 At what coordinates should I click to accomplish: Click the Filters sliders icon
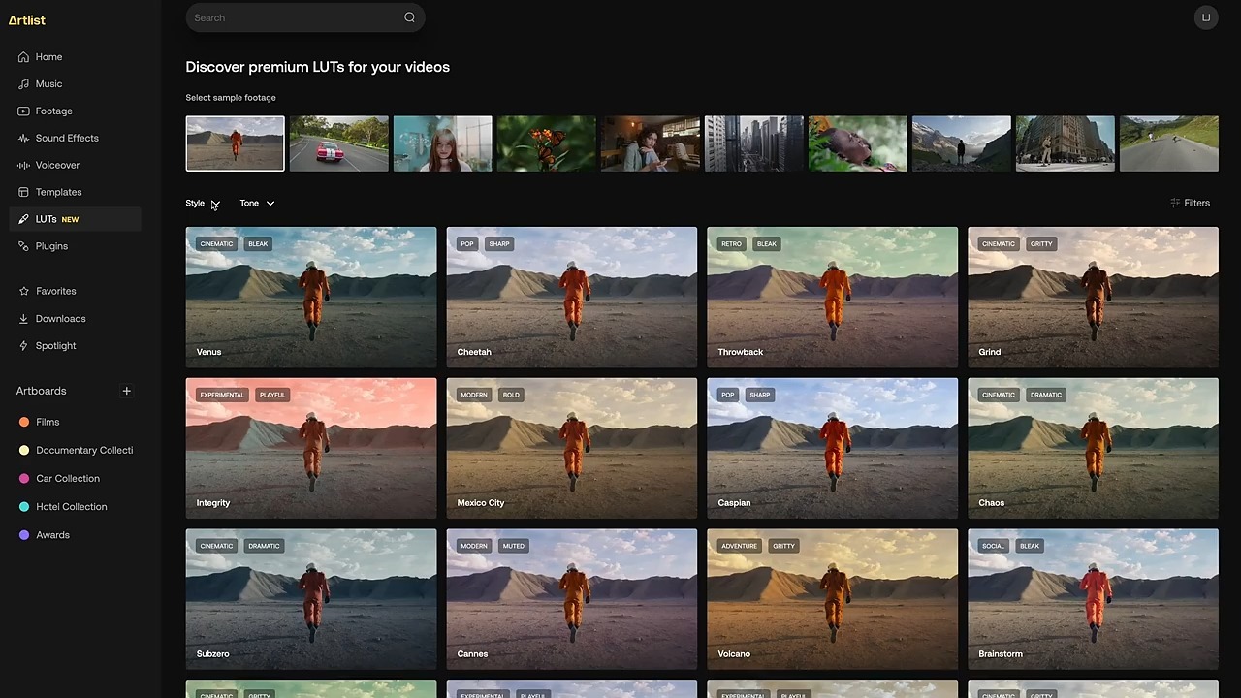1175,203
